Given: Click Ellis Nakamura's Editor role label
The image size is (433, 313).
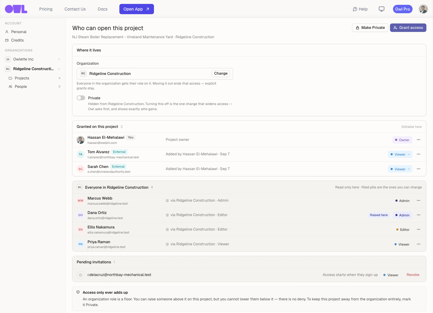Looking at the screenshot, I should (403, 230).
